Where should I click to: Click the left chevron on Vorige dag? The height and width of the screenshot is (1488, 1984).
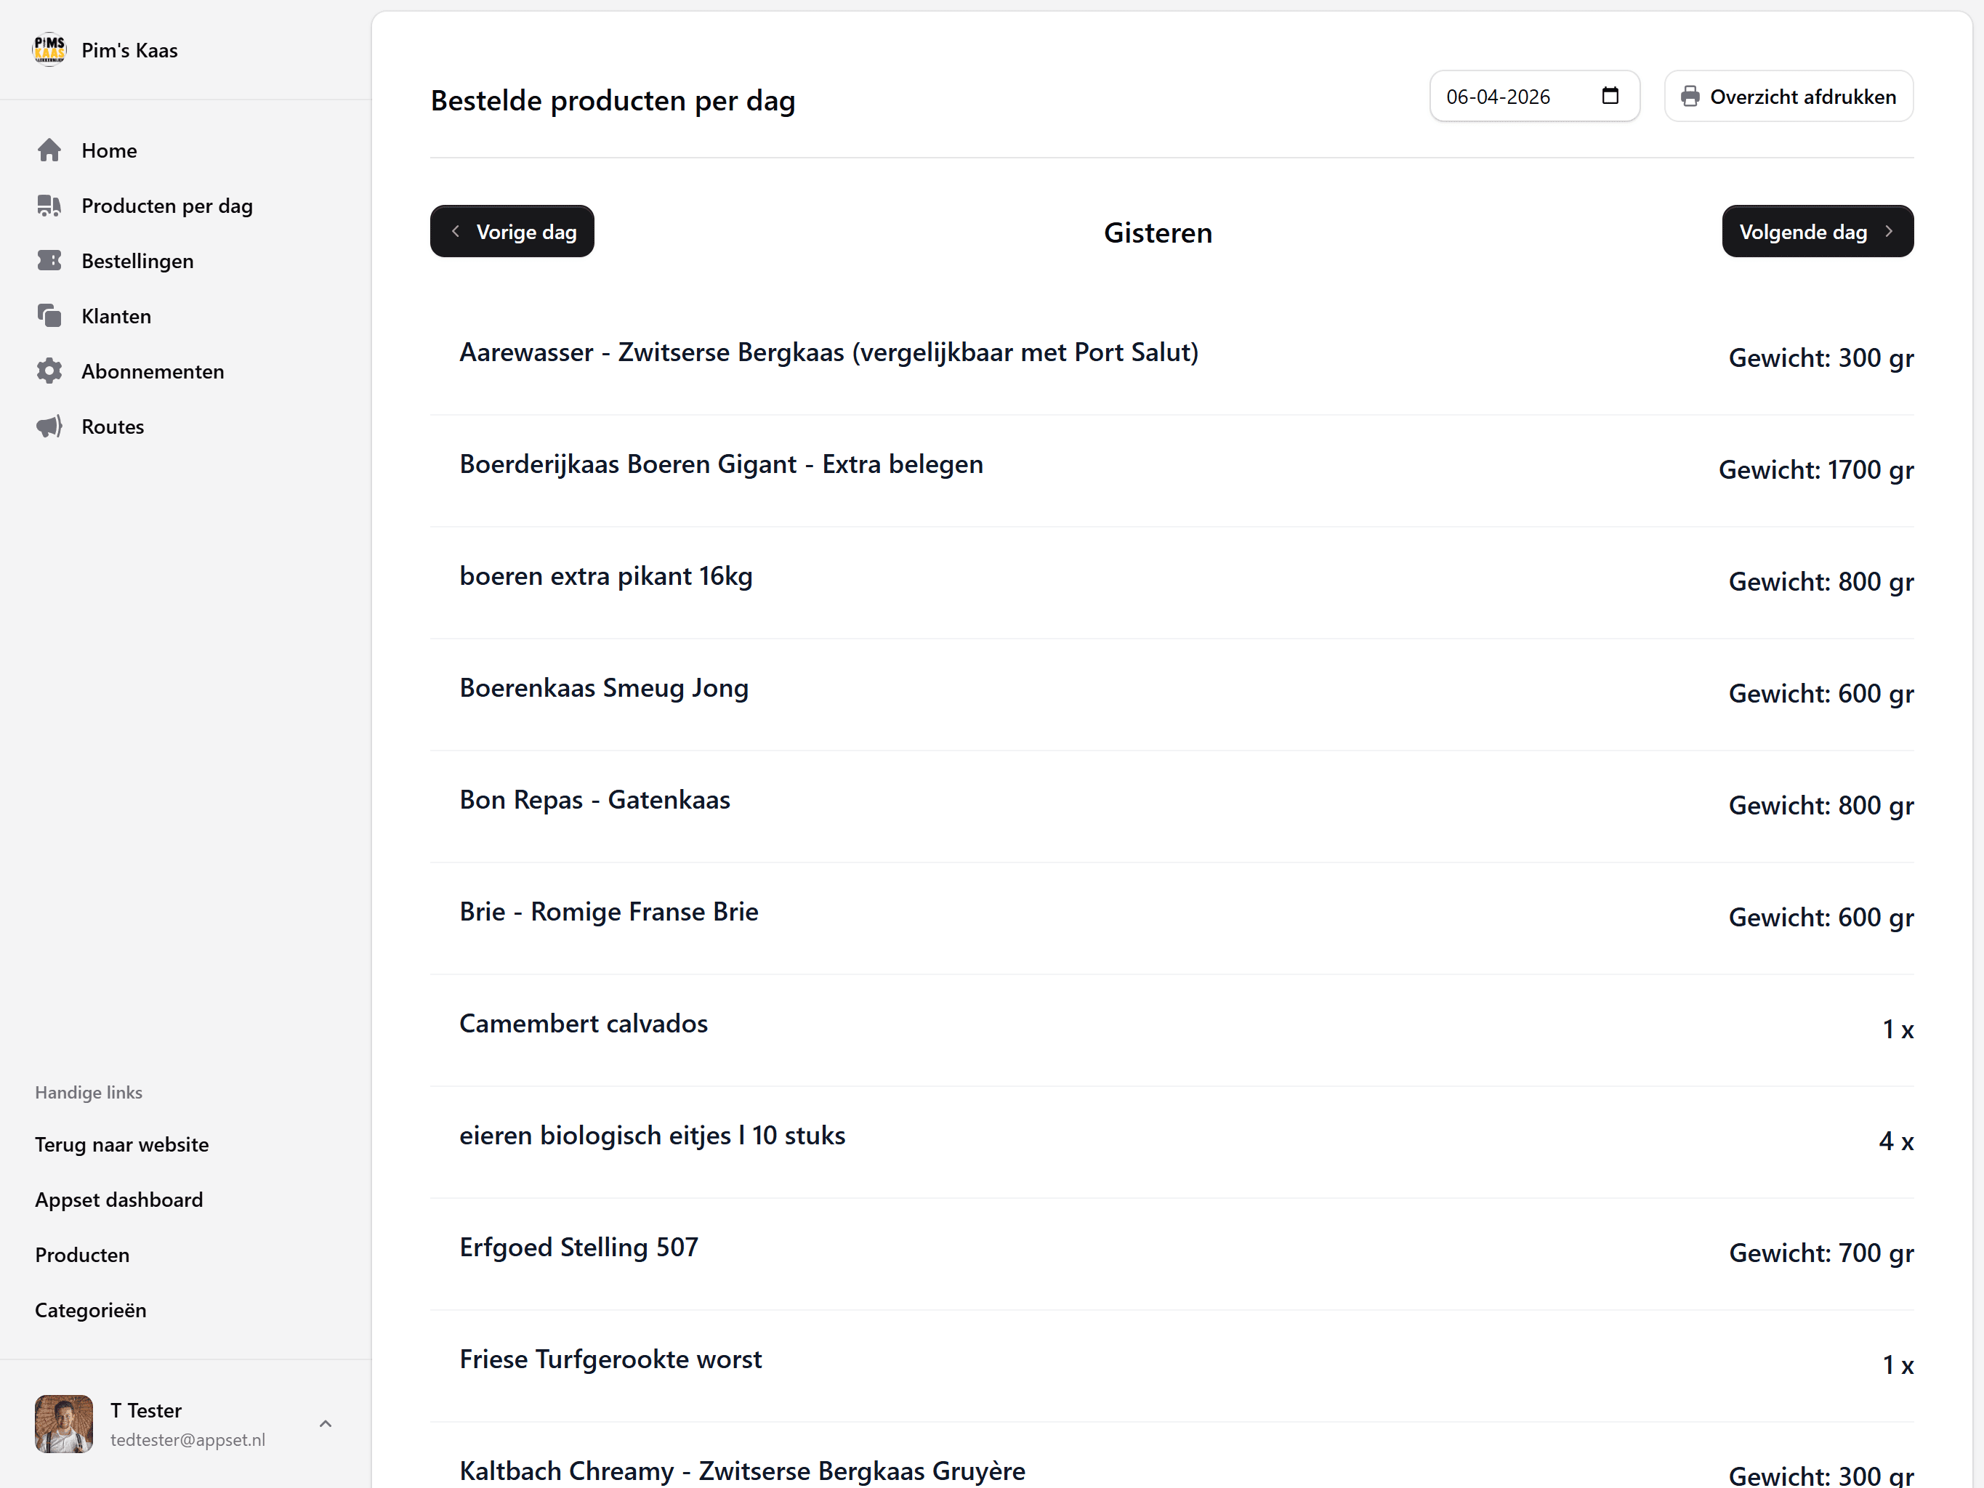[x=456, y=230]
